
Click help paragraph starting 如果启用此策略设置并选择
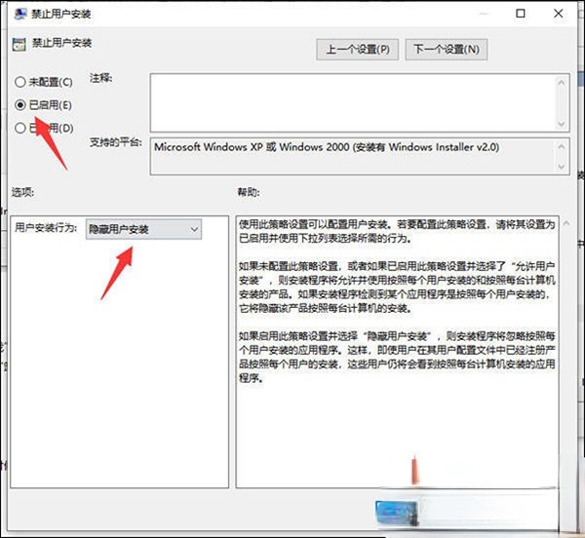[397, 357]
